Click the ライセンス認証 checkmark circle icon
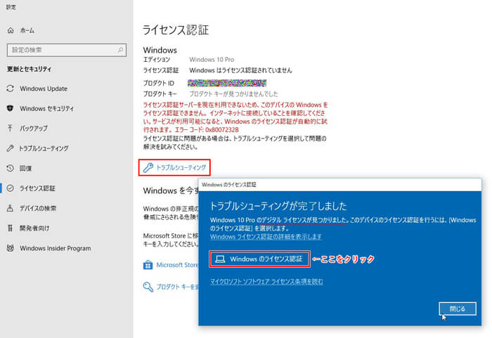492x338 pixels. (11, 188)
